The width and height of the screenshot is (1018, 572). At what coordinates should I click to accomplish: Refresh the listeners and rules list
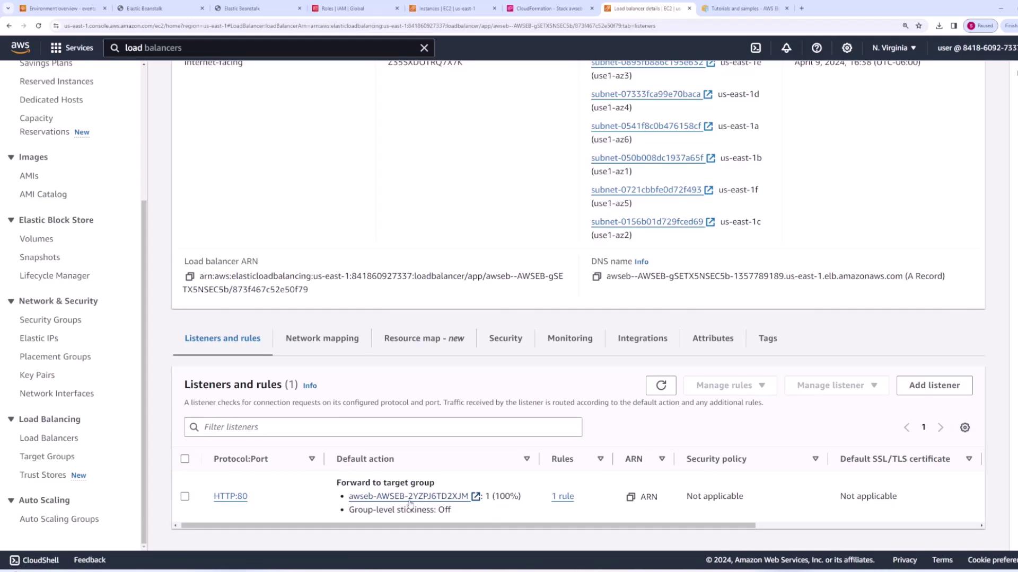[661, 386]
